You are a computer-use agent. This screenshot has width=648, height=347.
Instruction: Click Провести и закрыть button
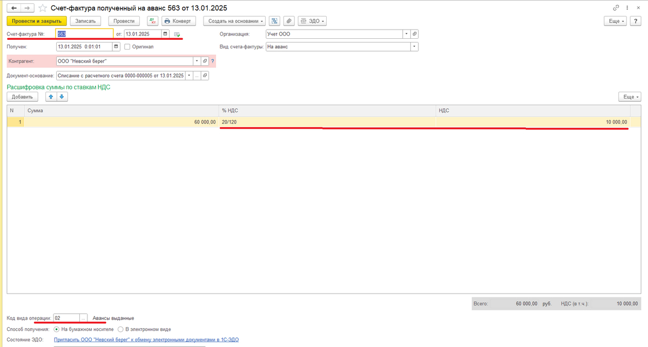37,21
